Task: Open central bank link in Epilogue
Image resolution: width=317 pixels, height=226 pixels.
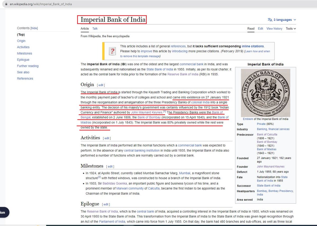Action: (x=145, y=212)
